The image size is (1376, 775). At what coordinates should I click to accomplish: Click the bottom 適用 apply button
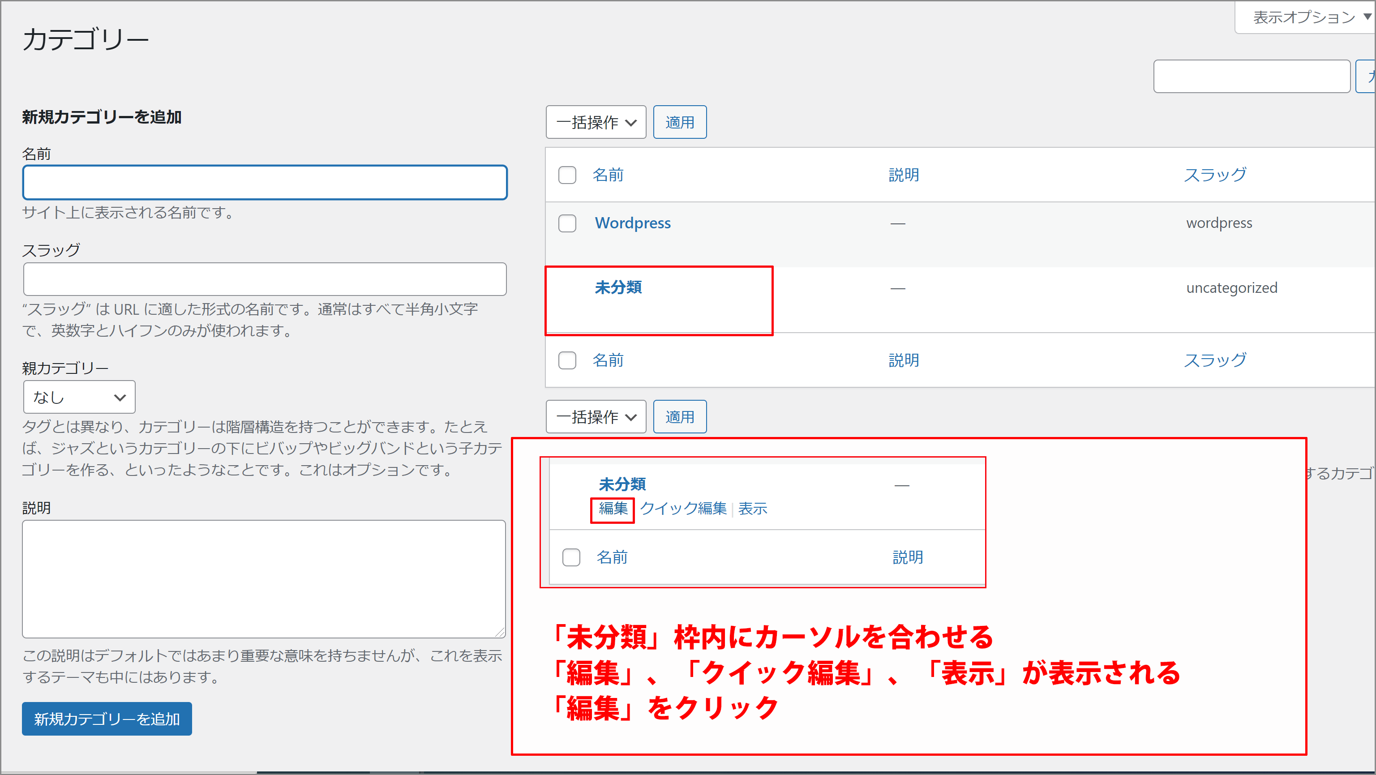point(679,417)
